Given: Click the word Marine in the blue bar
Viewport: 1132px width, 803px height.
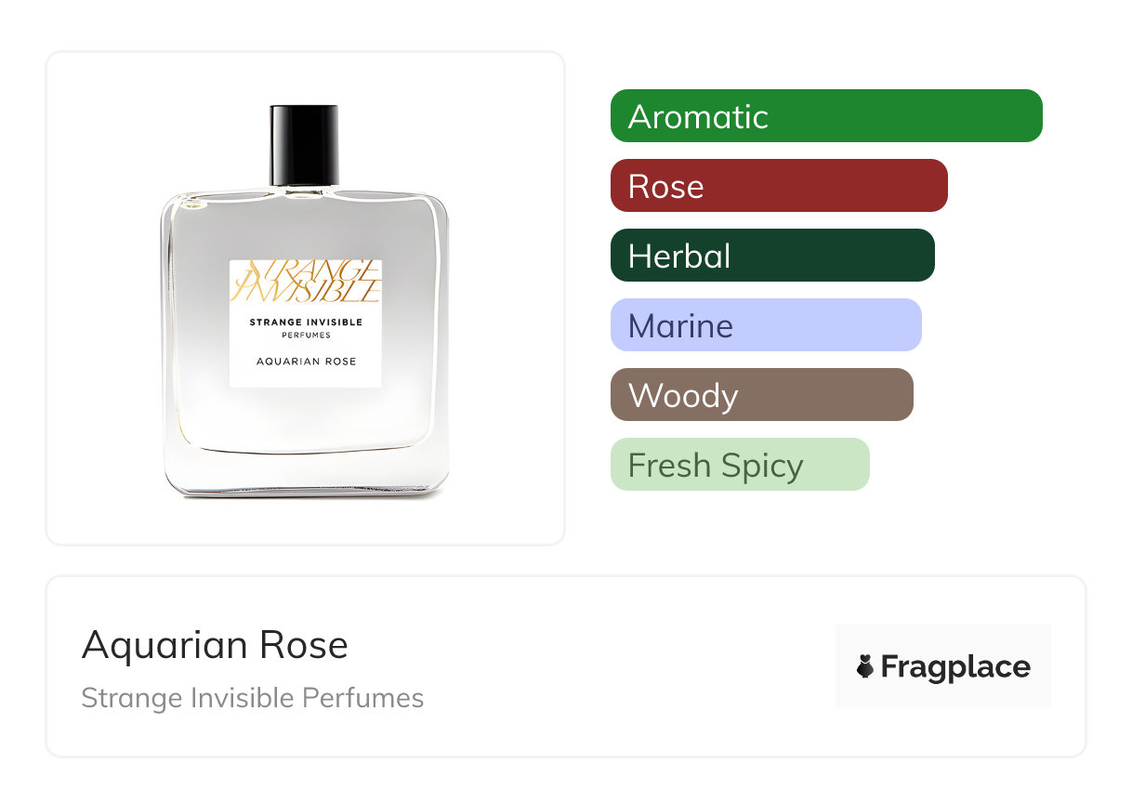Looking at the screenshot, I should (680, 326).
